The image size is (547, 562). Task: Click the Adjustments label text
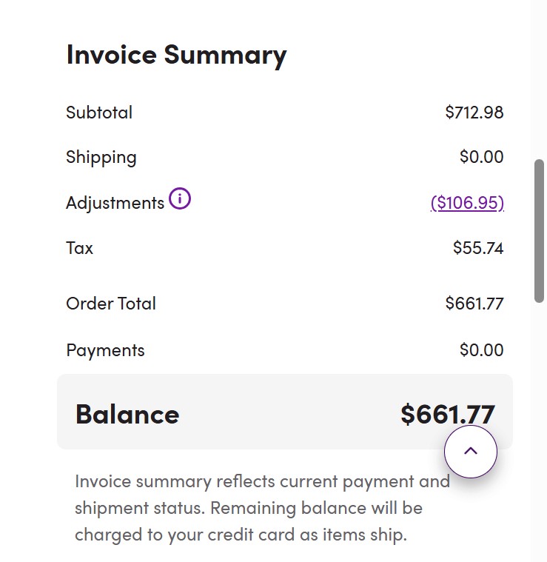[x=115, y=203]
